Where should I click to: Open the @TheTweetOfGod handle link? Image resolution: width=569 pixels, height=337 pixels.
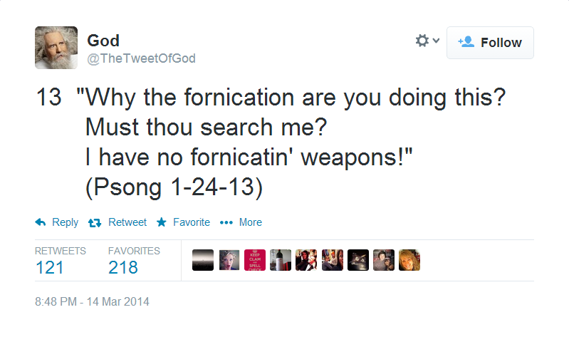pyautogui.click(x=141, y=58)
